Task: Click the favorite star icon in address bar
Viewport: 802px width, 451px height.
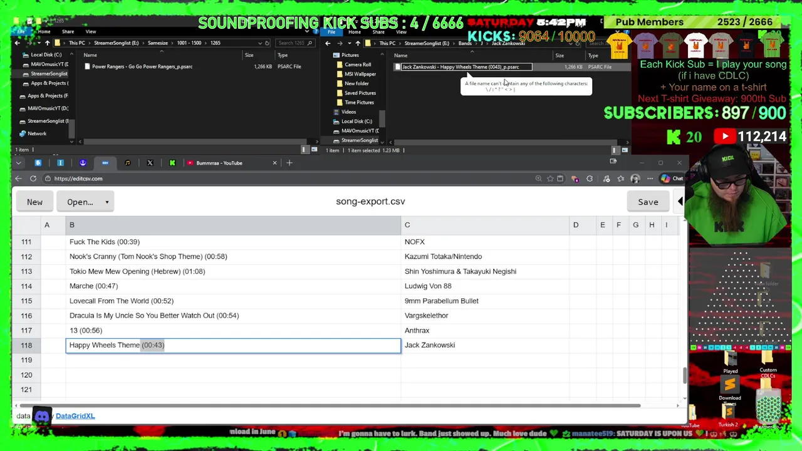Action: pos(550,179)
